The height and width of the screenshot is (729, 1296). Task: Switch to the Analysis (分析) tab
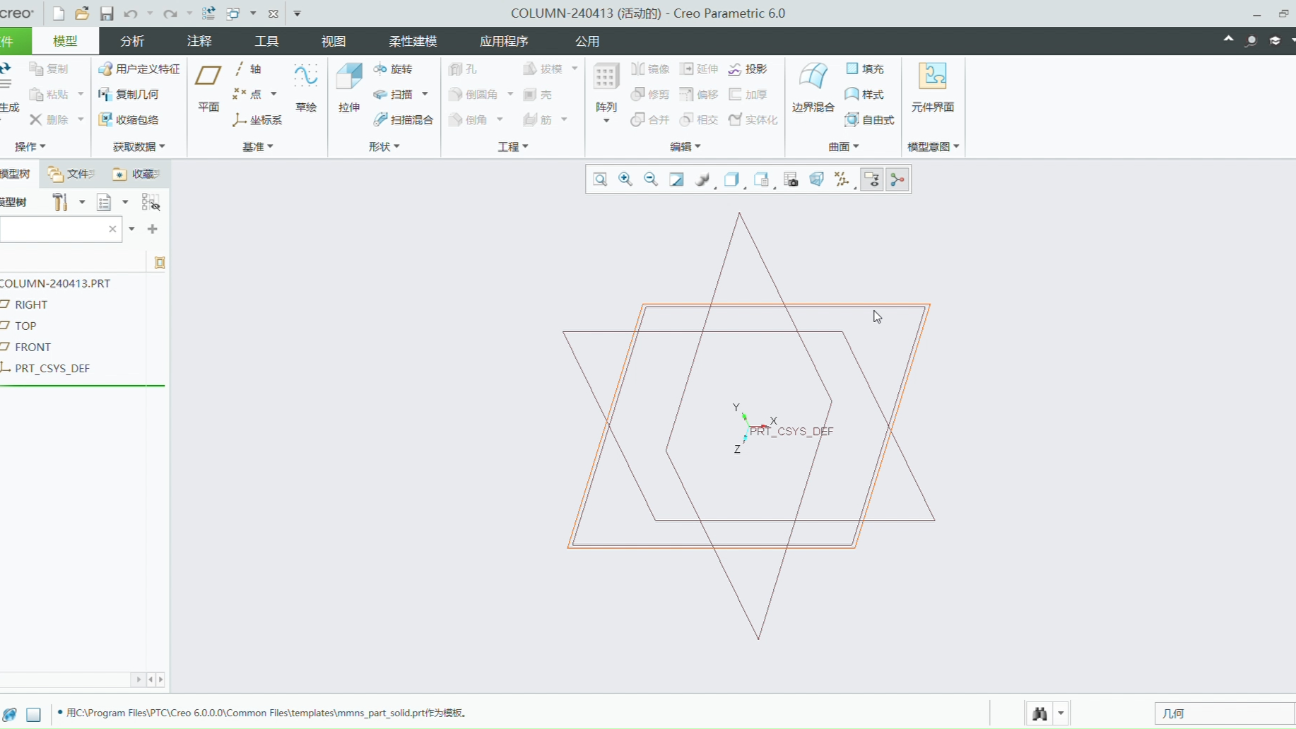coord(132,41)
